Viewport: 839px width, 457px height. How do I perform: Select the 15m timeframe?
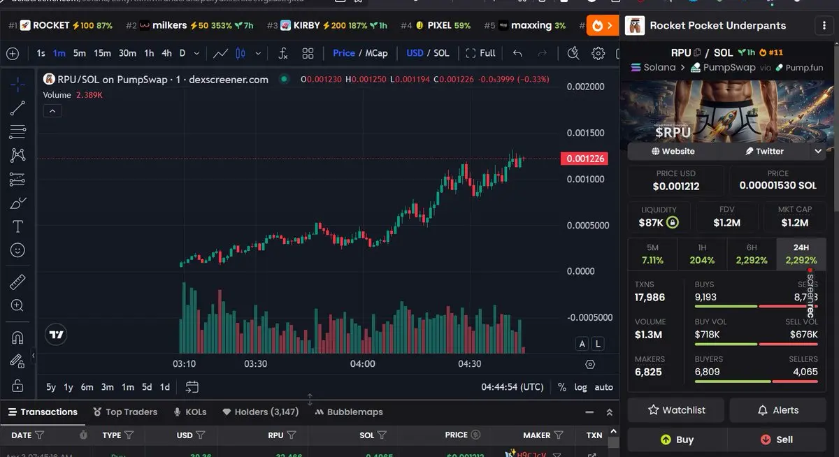(103, 53)
